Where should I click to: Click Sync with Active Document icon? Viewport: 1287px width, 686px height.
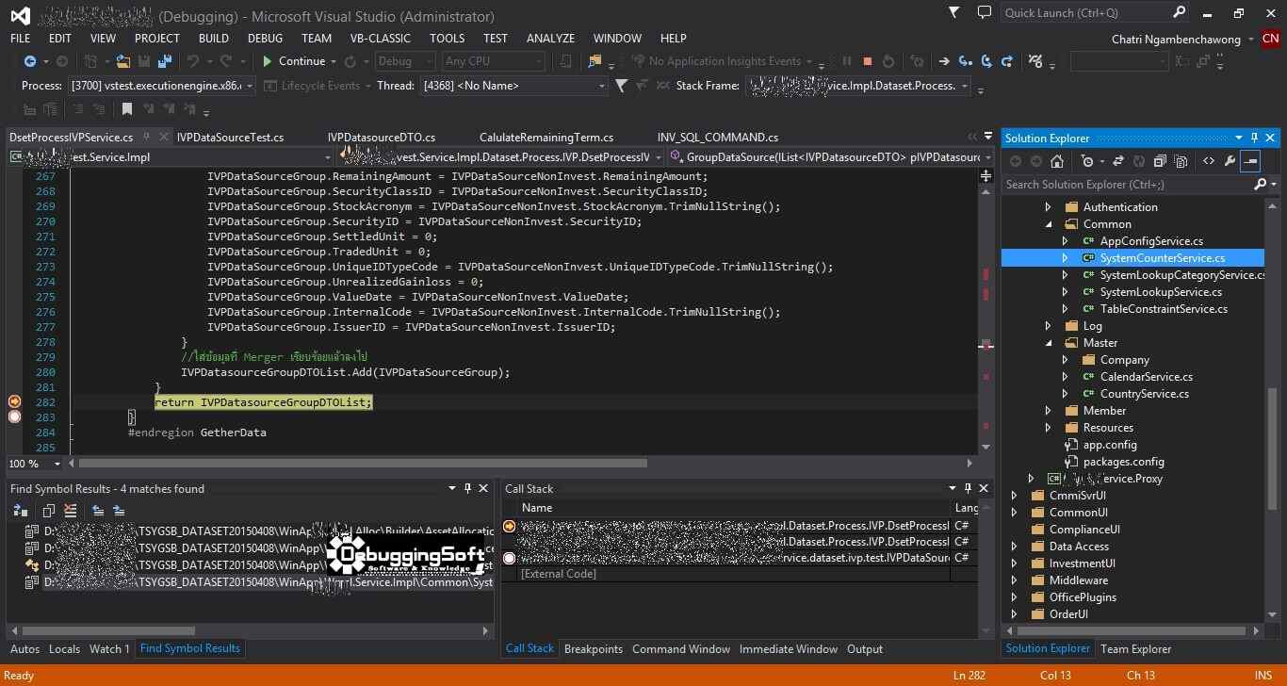point(1118,161)
